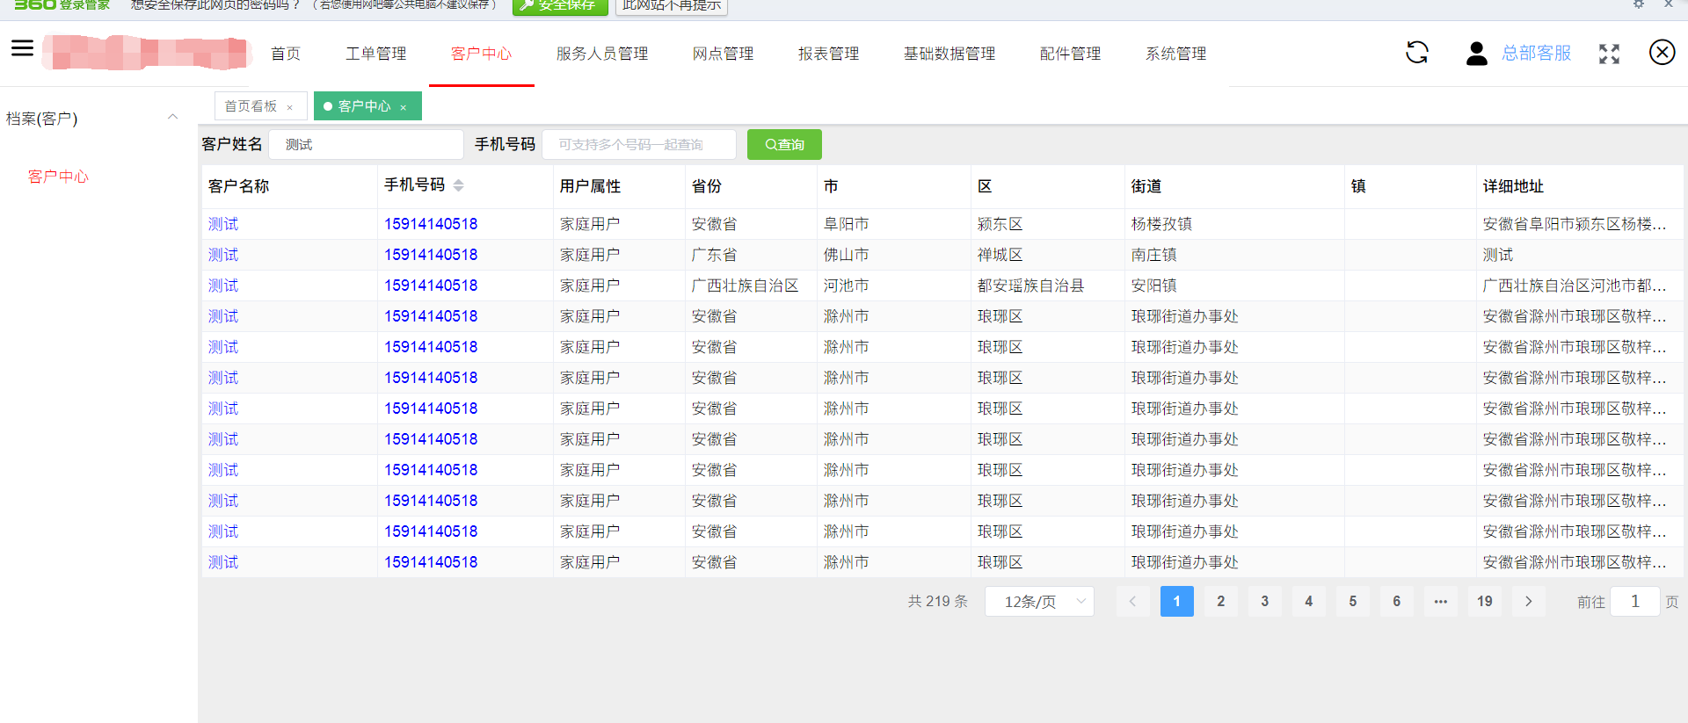The width and height of the screenshot is (1688, 723).
Task: Click the 360 settings gear icon
Action: (1639, 4)
